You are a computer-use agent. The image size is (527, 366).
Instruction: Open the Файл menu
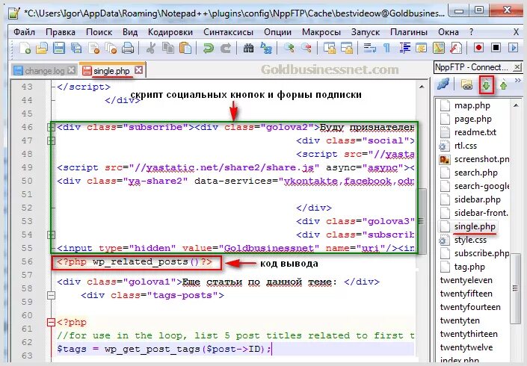24,32
